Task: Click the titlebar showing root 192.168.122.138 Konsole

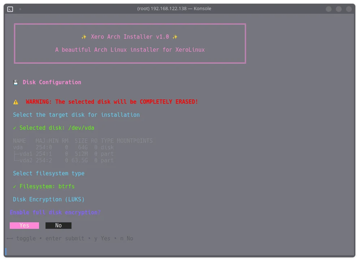Action: click(x=174, y=8)
